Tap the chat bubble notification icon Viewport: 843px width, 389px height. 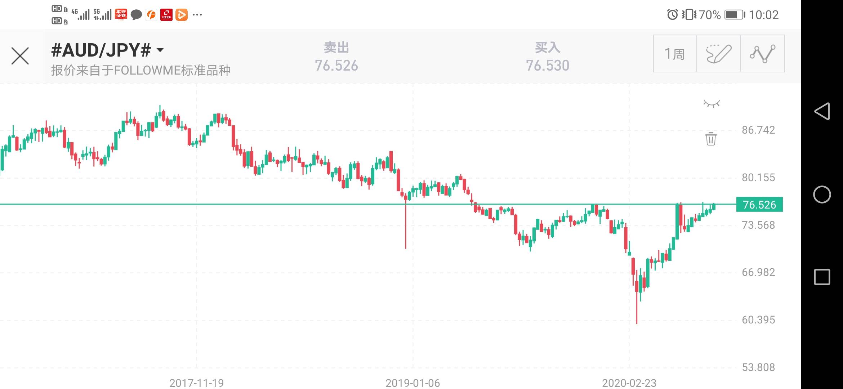[x=136, y=15]
